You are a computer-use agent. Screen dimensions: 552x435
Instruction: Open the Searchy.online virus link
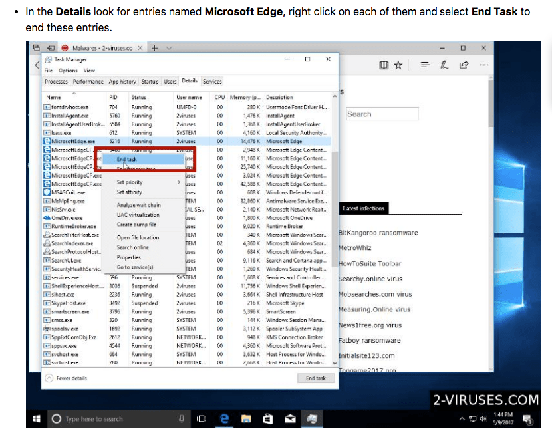click(370, 279)
